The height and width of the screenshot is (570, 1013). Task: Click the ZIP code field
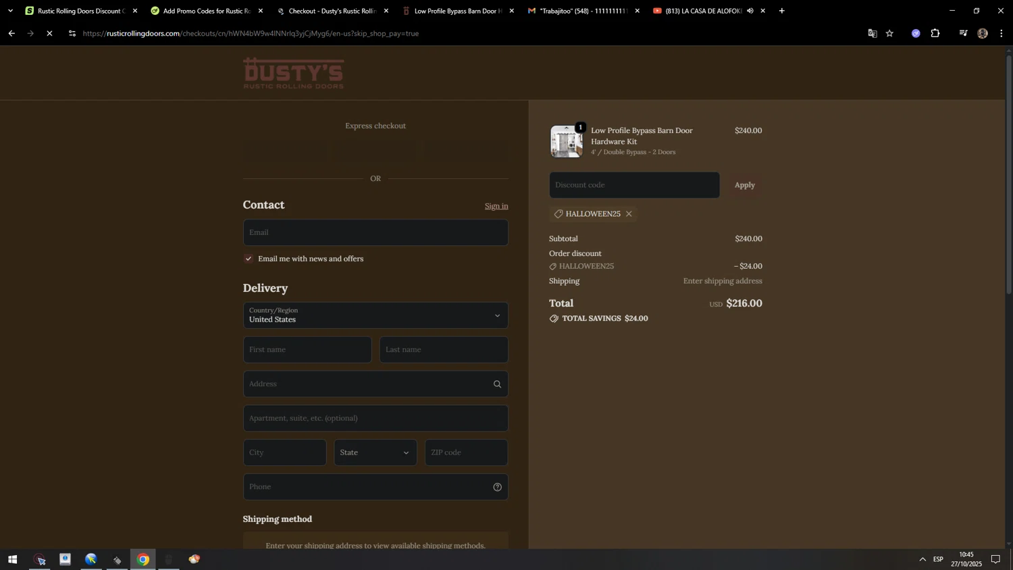(466, 452)
